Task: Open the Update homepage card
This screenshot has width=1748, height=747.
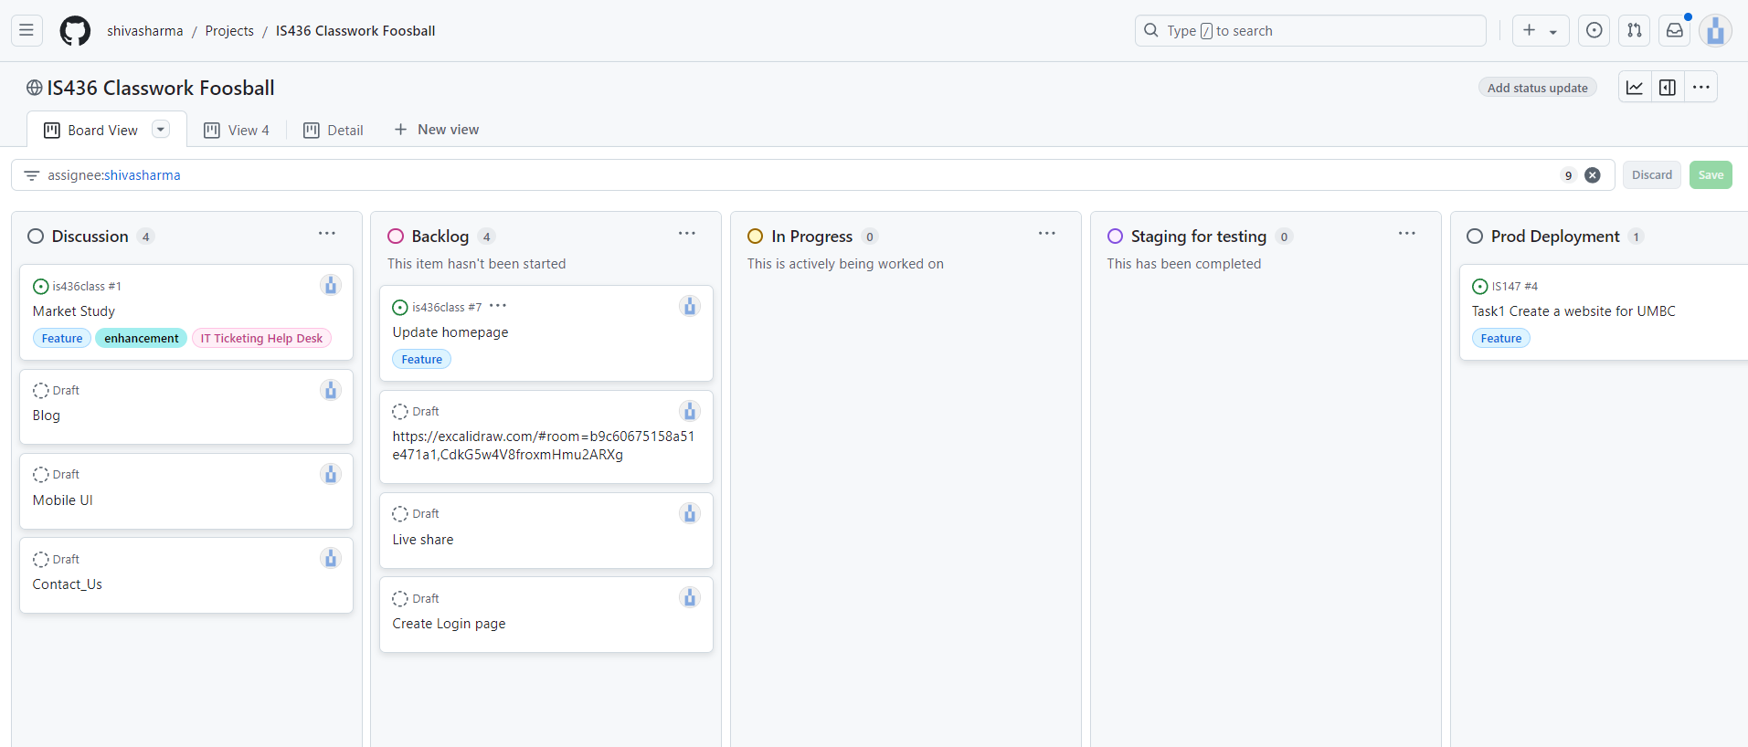Action: pyautogui.click(x=450, y=332)
